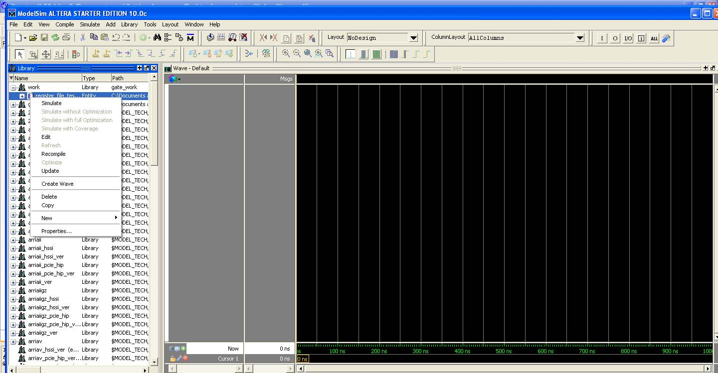Click the New file toolbar icon
This screenshot has width=718, height=373.
pyautogui.click(x=18, y=37)
